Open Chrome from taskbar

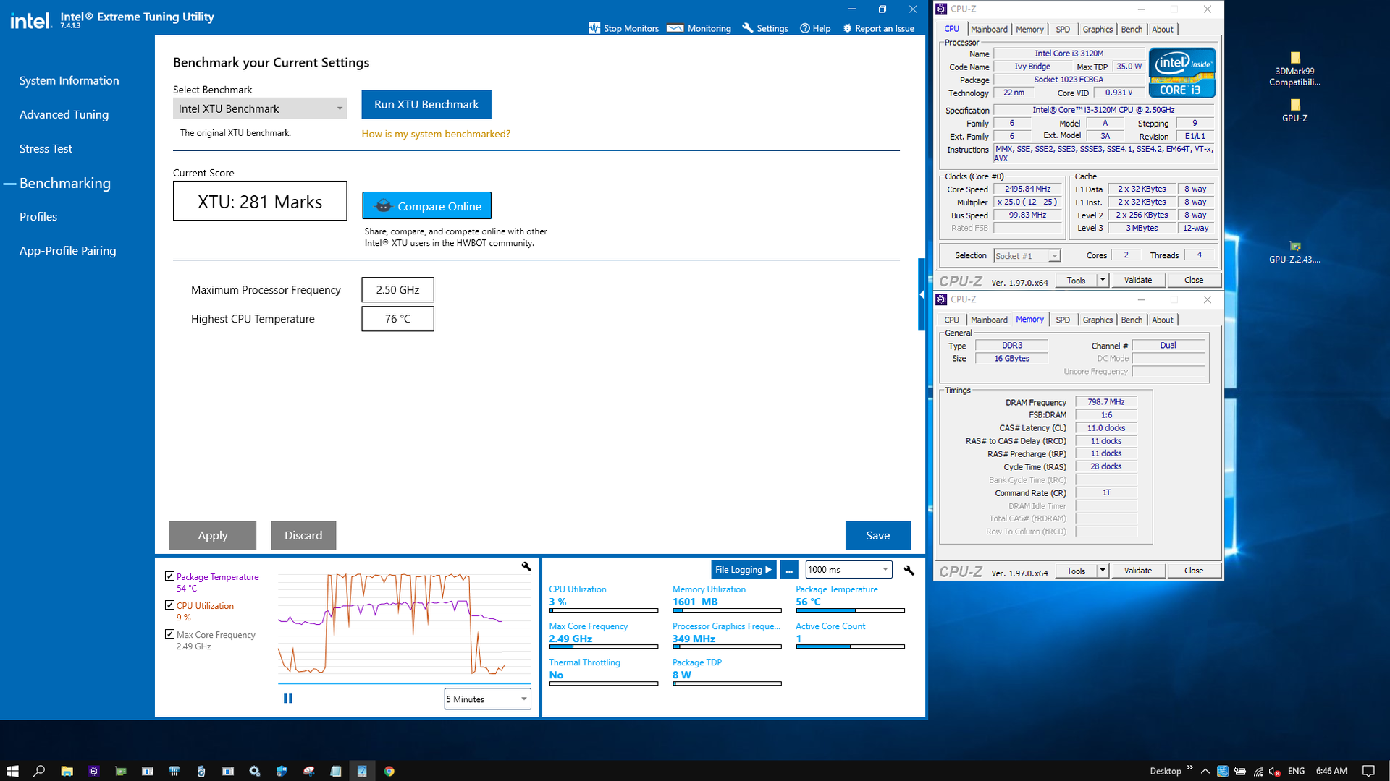tap(389, 771)
